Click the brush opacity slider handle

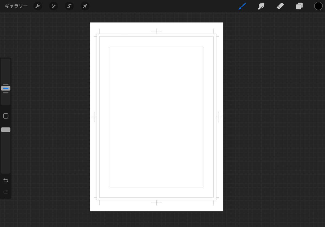click(6, 130)
